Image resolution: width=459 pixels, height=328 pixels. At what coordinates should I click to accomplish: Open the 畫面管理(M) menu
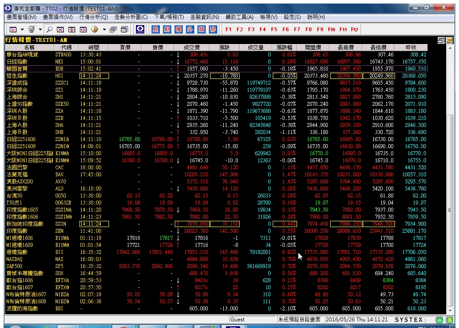pos(22,17)
